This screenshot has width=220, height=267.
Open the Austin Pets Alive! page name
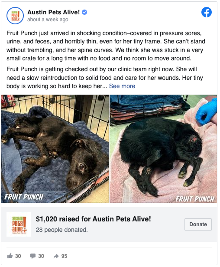click(53, 12)
